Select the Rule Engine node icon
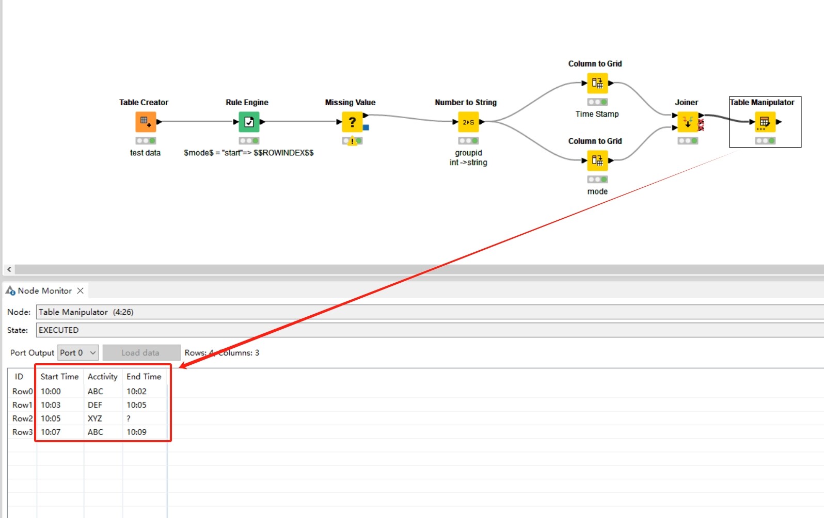 249,122
